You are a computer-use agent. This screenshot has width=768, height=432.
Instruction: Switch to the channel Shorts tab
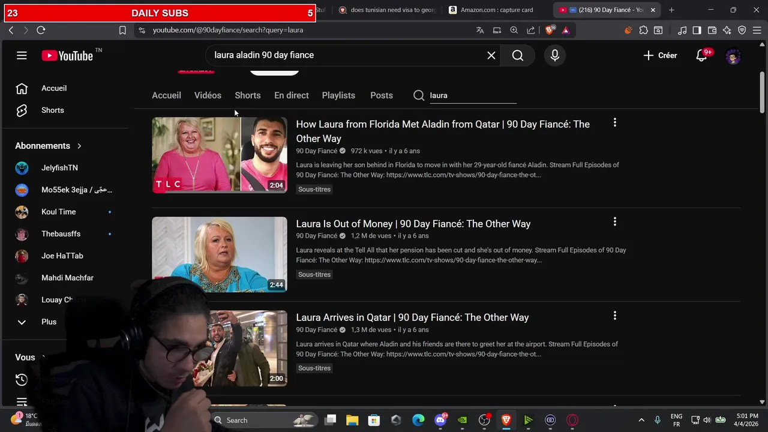click(x=248, y=95)
